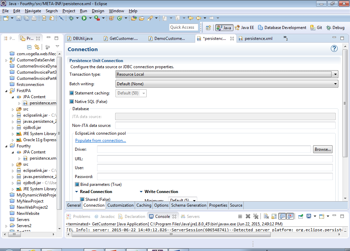The height and width of the screenshot is (251, 350).
Task: Toggle Scroll Lock in the Console toolbar
Action: click(x=274, y=216)
